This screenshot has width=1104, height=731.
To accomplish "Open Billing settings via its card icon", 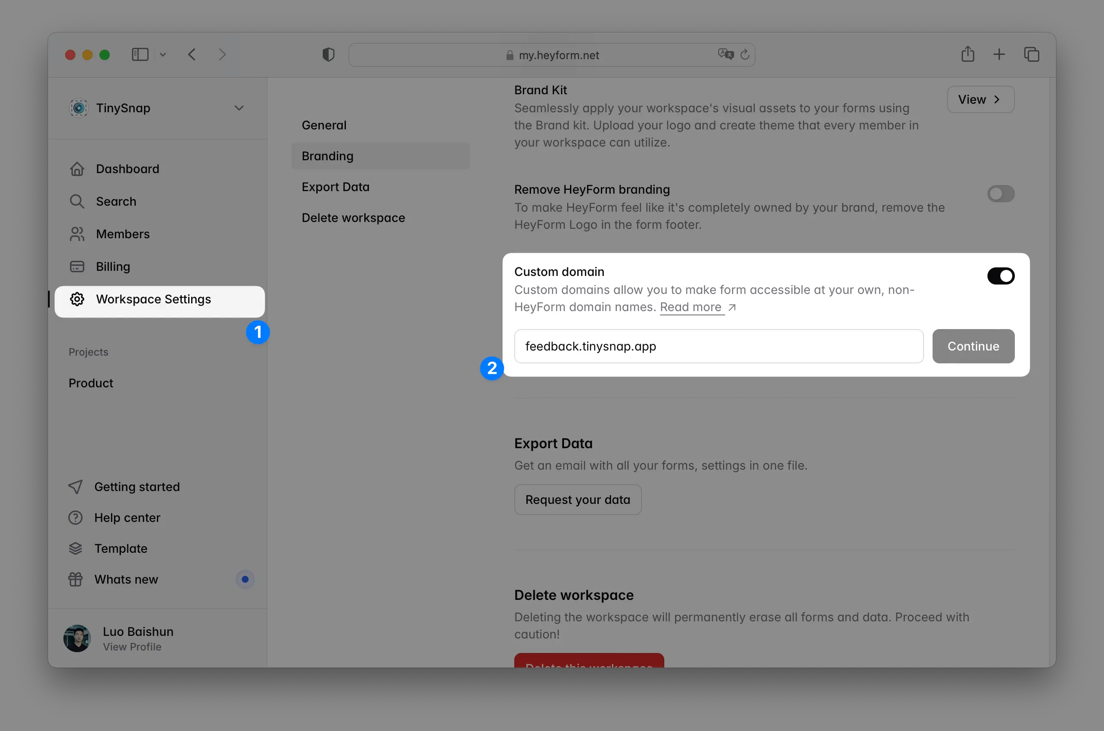I will (x=78, y=266).
